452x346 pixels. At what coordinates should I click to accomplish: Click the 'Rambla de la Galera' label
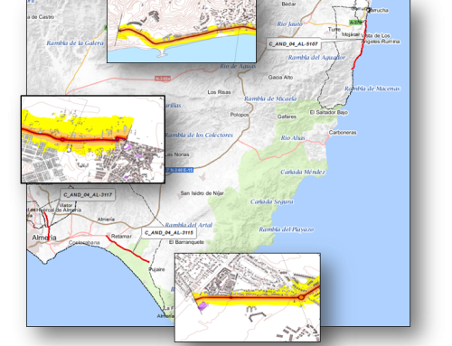pyautogui.click(x=75, y=43)
